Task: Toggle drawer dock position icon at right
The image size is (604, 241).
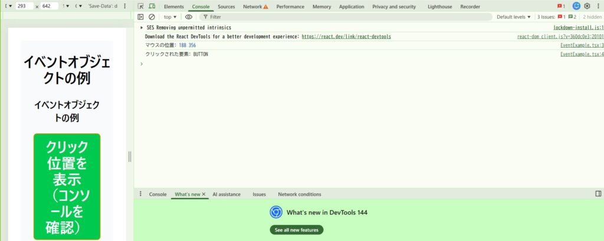Action: point(598,194)
